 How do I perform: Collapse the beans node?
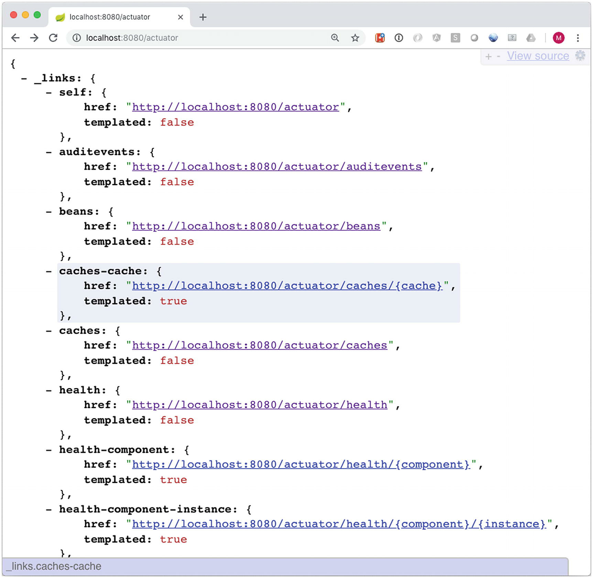pyautogui.click(x=49, y=212)
